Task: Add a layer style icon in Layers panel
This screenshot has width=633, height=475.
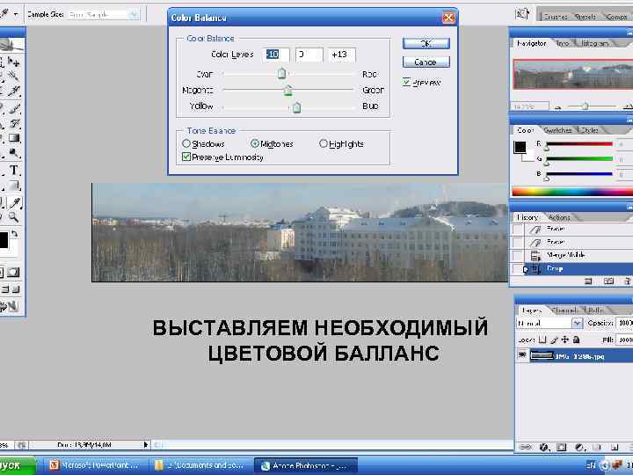Action: click(544, 447)
